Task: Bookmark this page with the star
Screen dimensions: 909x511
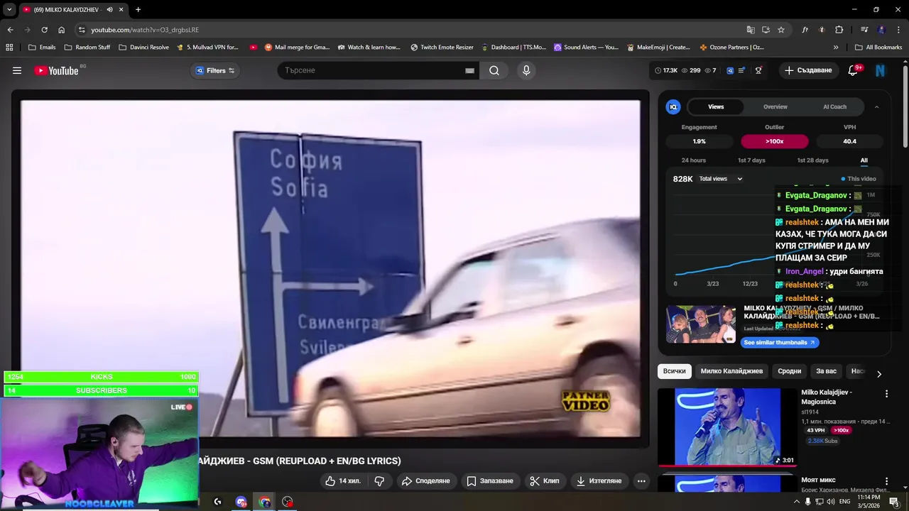Action: (781, 30)
